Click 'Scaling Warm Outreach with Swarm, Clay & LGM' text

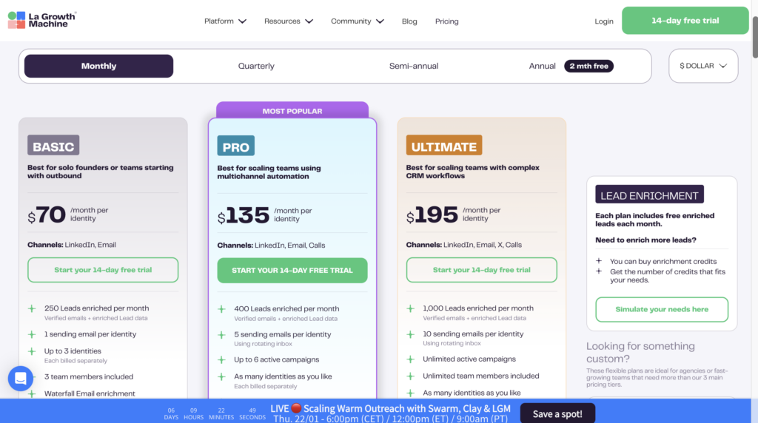click(x=407, y=408)
